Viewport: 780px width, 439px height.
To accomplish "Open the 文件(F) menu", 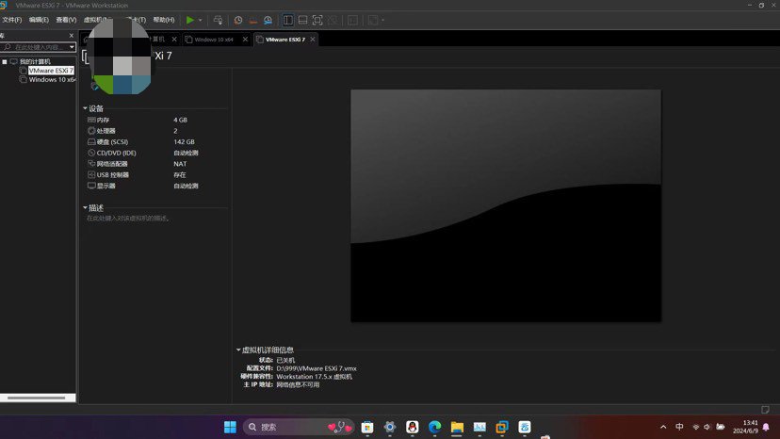I will pyautogui.click(x=12, y=20).
